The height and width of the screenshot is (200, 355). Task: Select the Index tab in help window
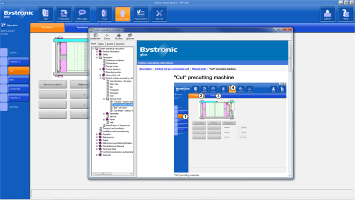pyautogui.click(x=101, y=44)
